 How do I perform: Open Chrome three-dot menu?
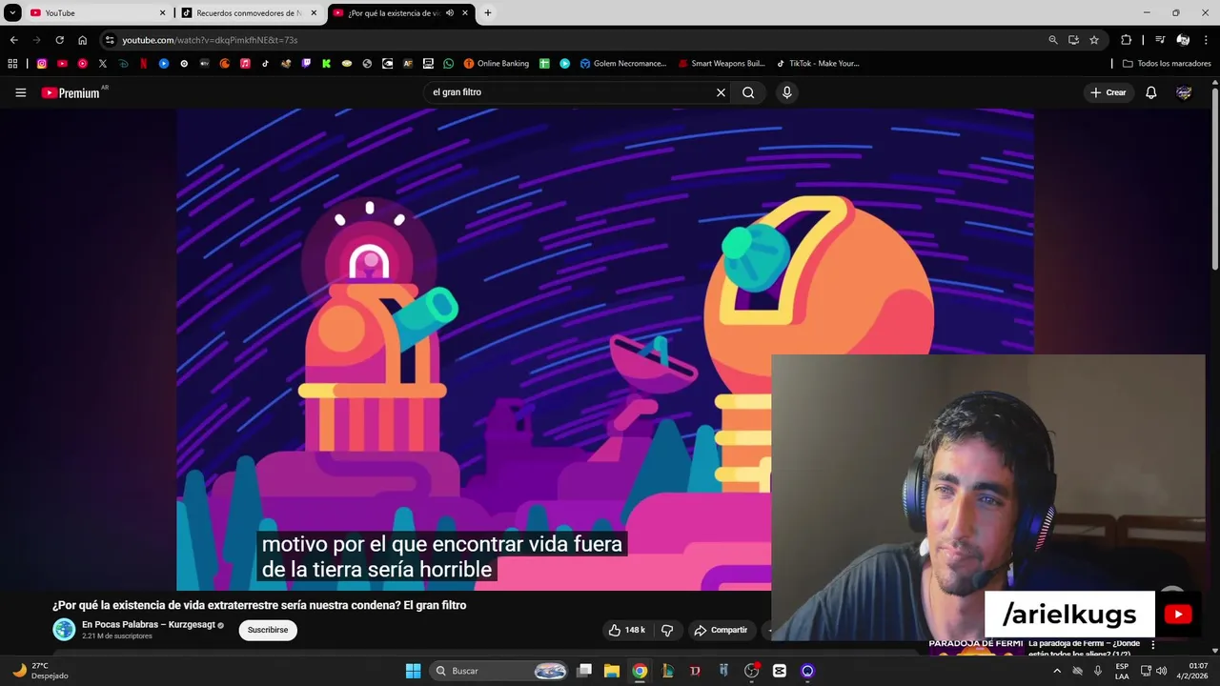[1207, 40]
